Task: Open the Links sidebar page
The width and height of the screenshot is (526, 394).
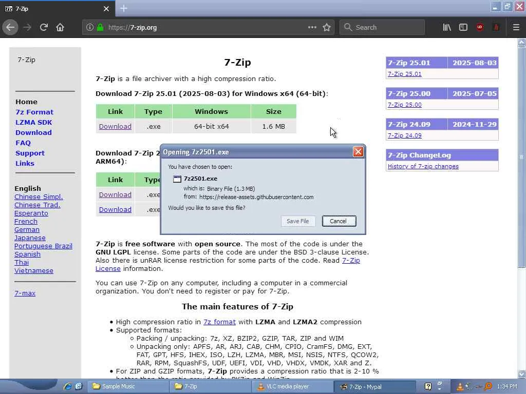Action: point(25,164)
